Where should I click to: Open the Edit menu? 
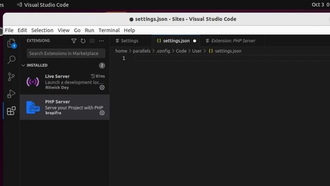click(22, 30)
